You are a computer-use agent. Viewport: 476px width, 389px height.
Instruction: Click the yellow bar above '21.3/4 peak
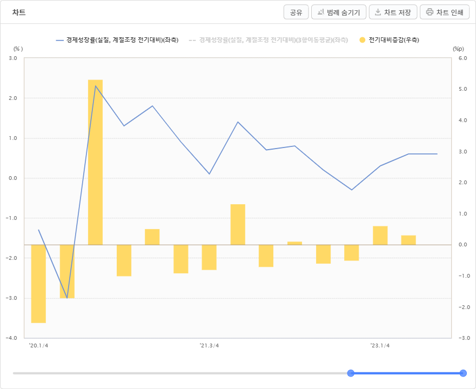pyautogui.click(x=238, y=224)
